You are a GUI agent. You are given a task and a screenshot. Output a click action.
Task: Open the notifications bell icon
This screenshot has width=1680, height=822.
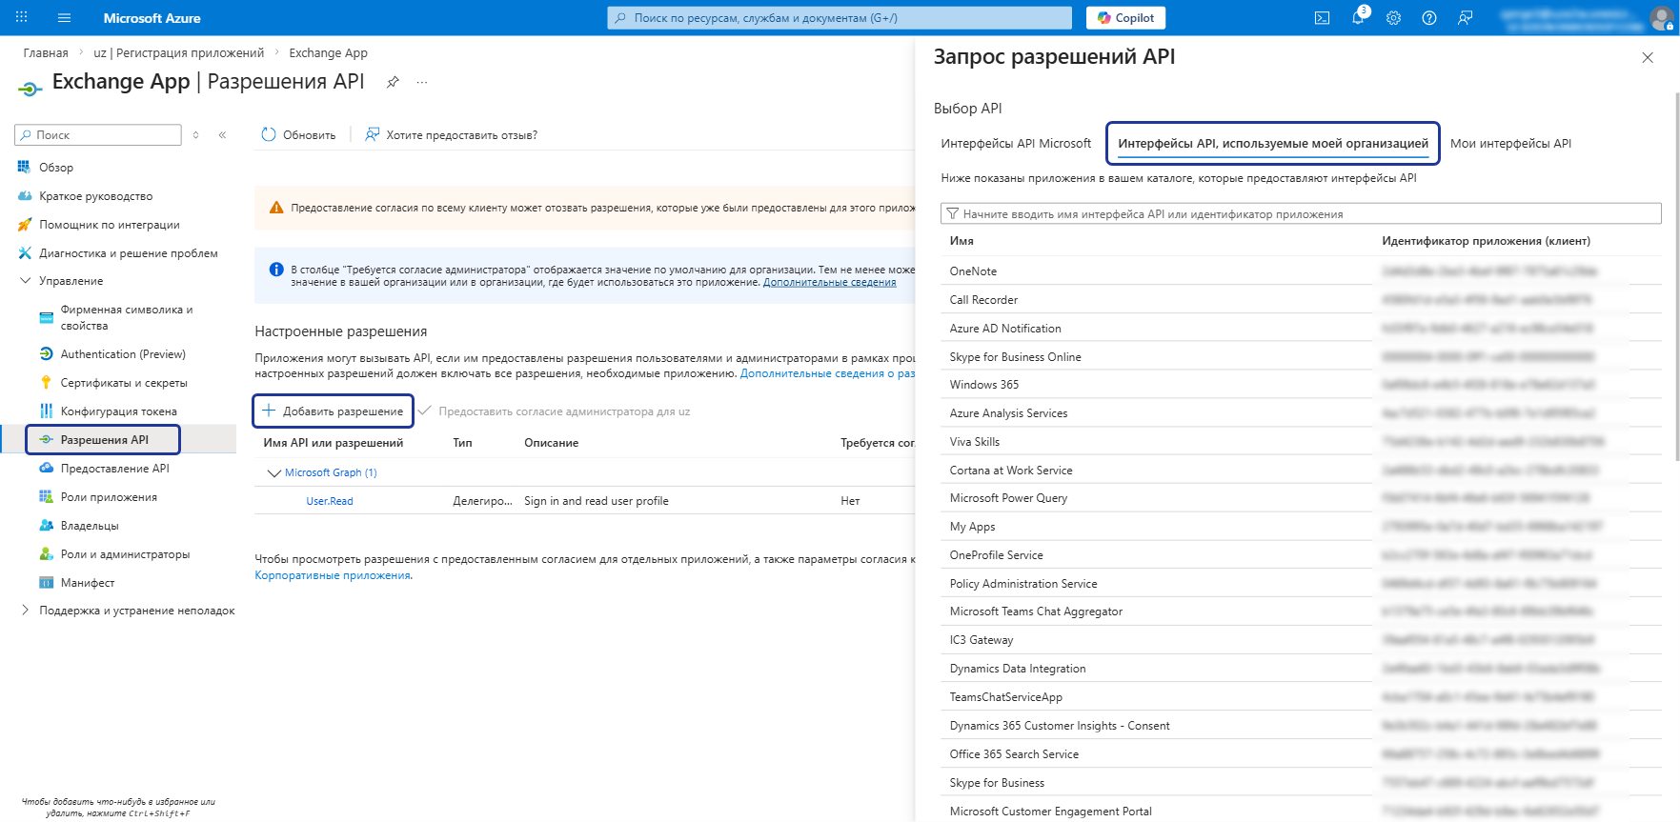click(1358, 18)
